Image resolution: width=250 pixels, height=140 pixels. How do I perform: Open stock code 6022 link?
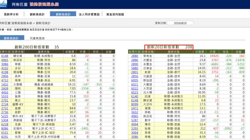(134, 88)
